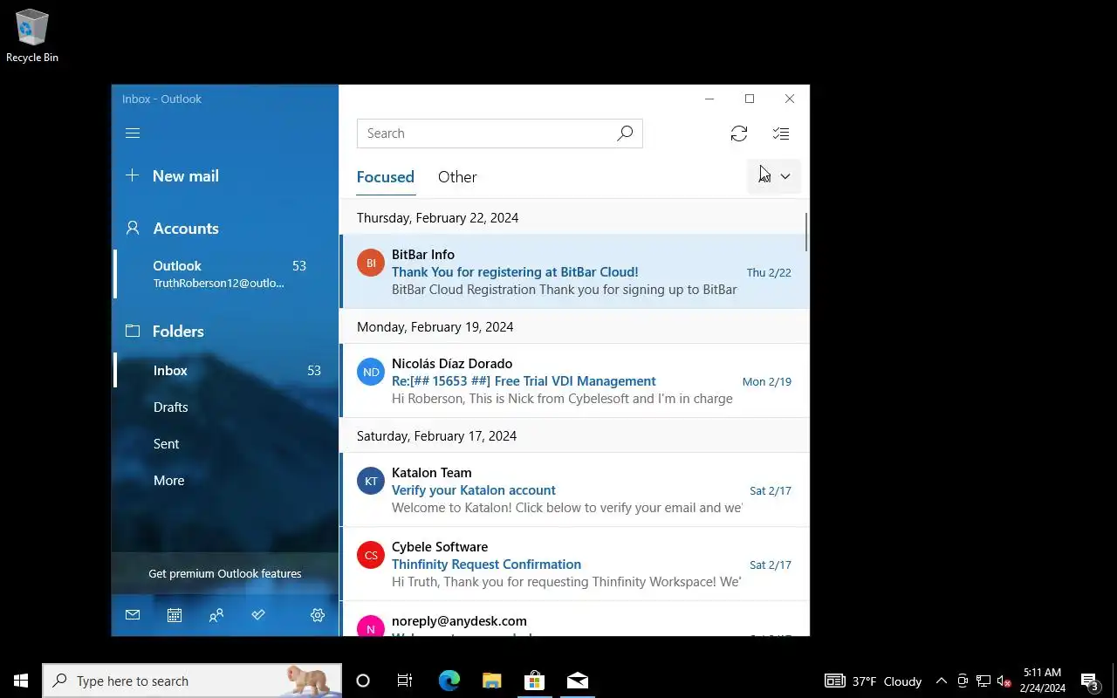Open the Inbox folder
The image size is (1117, 698).
(225, 371)
